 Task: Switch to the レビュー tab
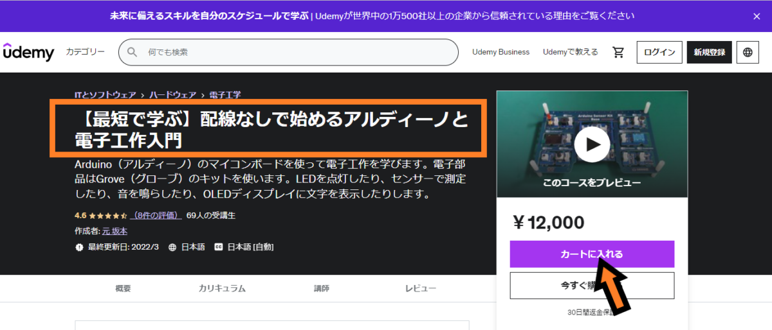coord(421,289)
